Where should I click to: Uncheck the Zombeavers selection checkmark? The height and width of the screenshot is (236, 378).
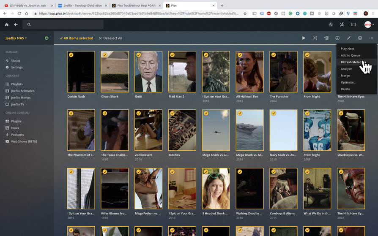click(139, 113)
